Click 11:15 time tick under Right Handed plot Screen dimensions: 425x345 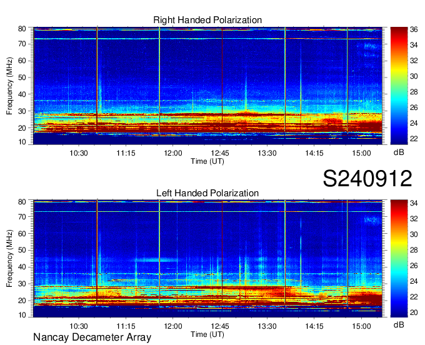coord(126,153)
